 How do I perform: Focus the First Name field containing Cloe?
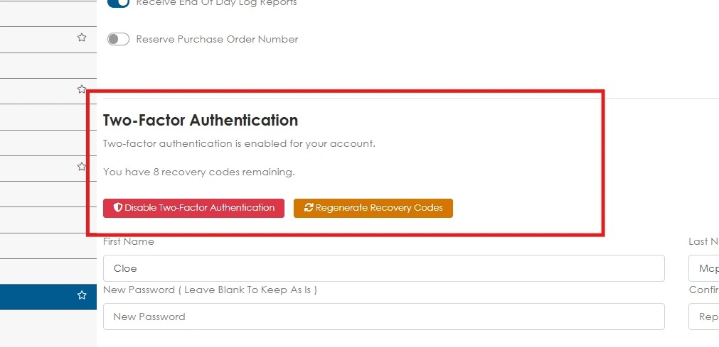click(x=384, y=268)
